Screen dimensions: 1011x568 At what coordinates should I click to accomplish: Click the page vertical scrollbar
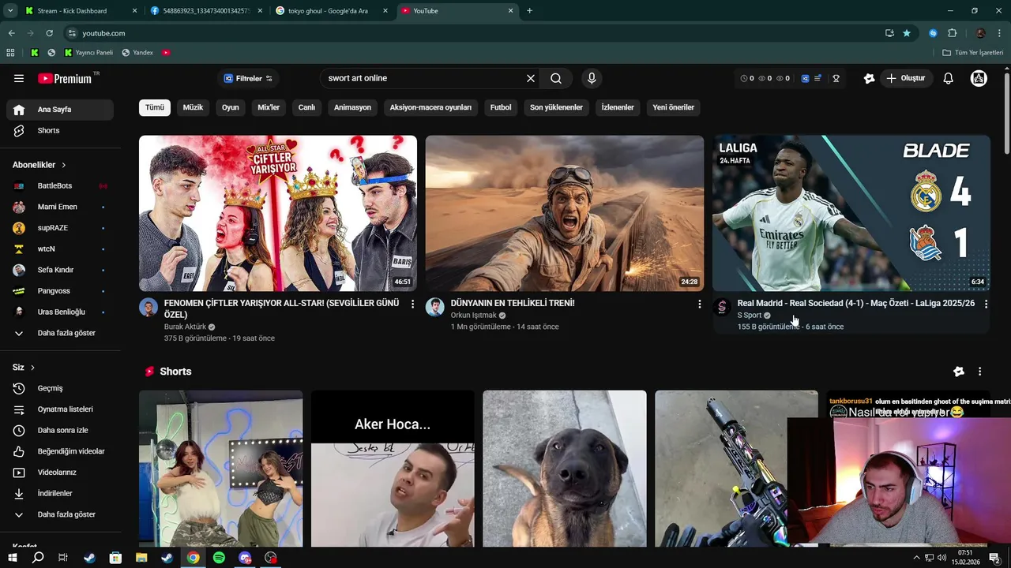[x=1006, y=114]
